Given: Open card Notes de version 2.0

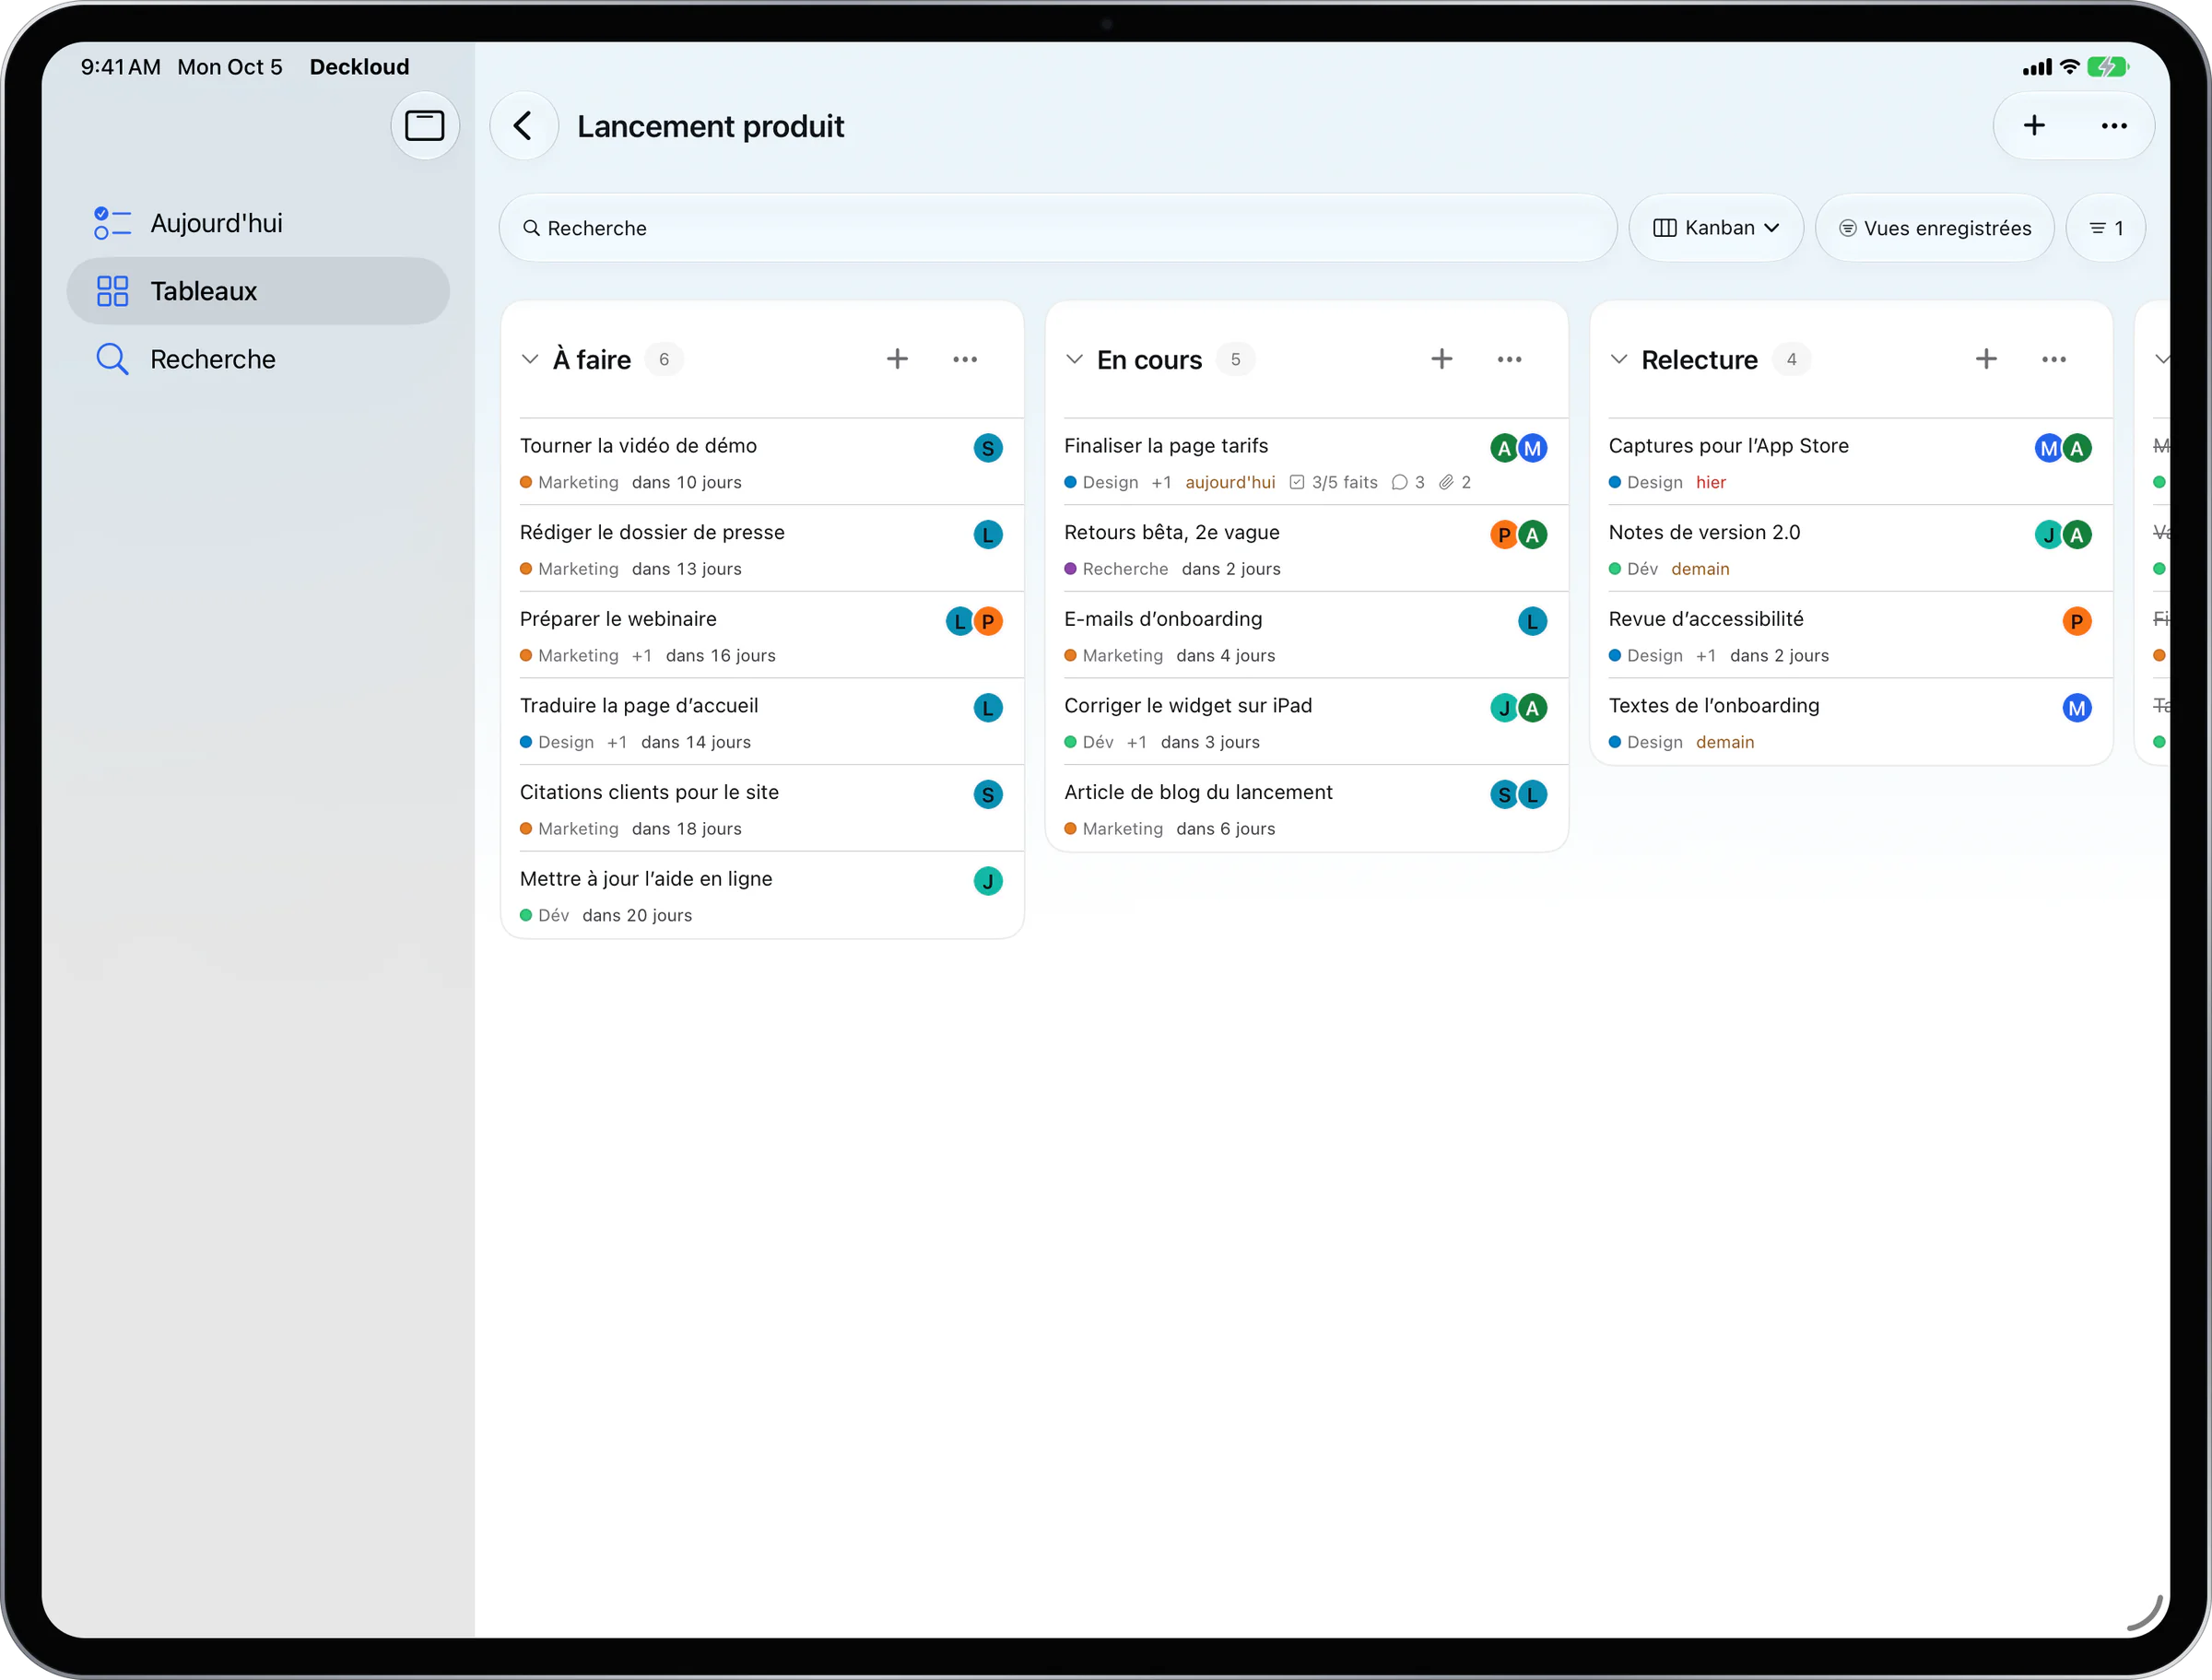Looking at the screenshot, I should coord(1851,548).
